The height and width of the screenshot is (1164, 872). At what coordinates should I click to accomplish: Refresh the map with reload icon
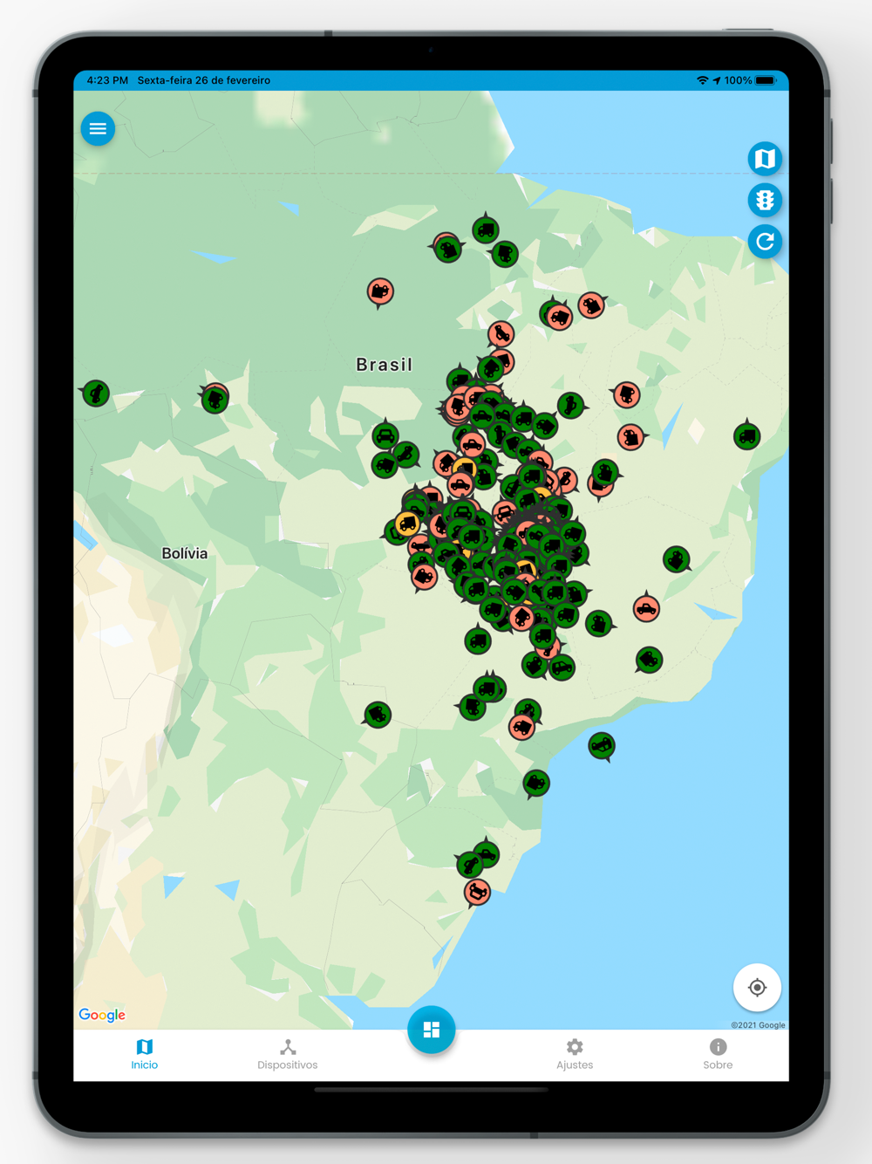click(x=765, y=242)
